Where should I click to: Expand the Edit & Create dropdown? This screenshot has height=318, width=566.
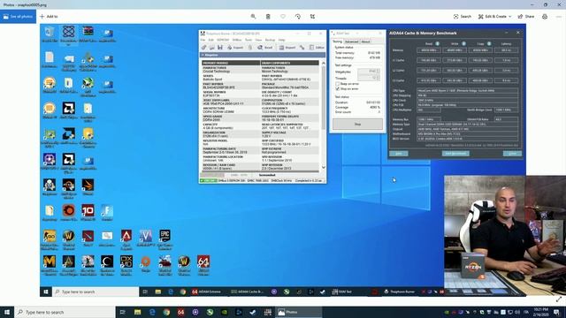[494, 17]
